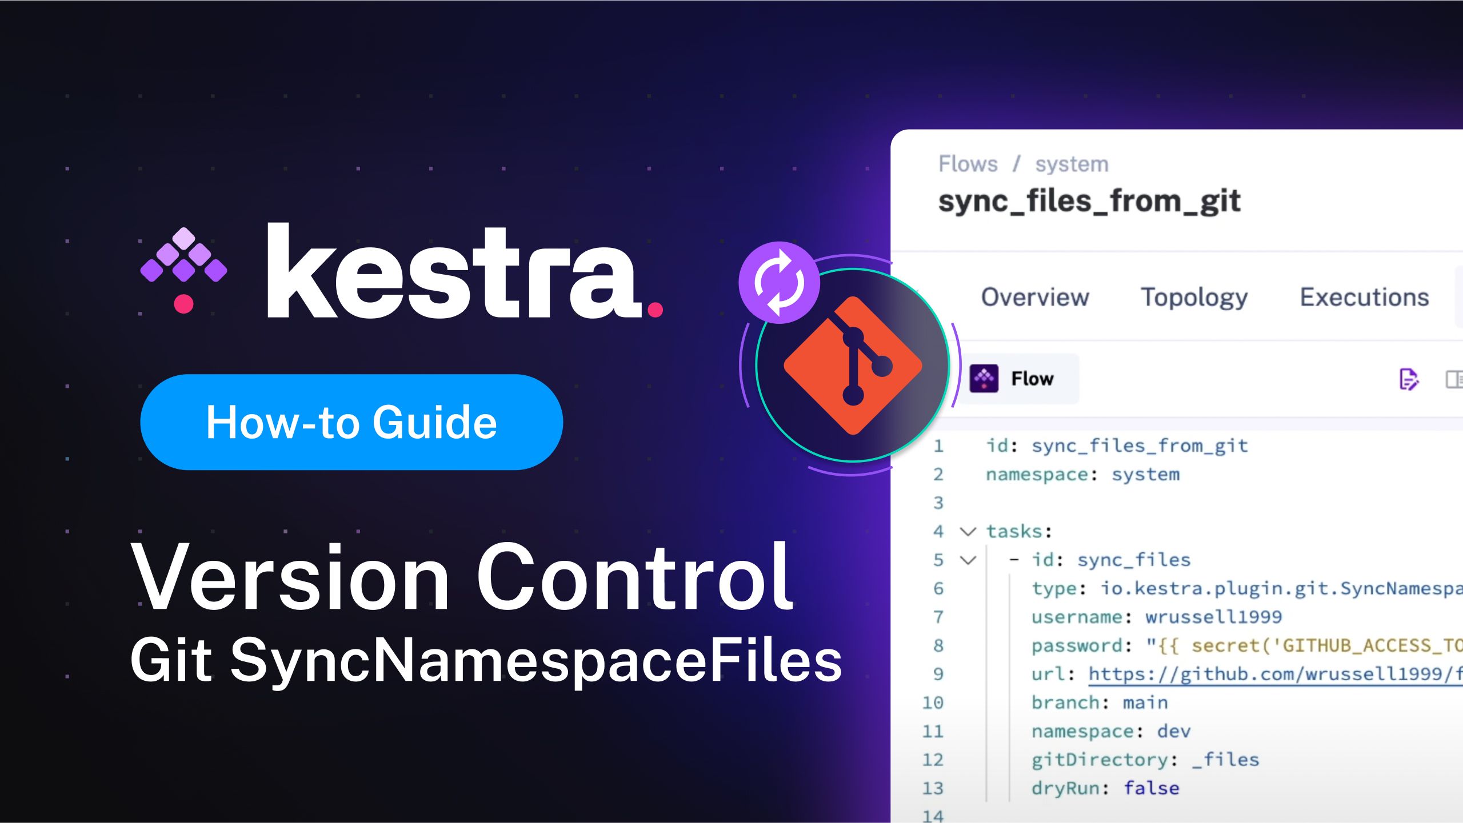
Task: Click the sync_files_from_git flow title
Action: [x=1089, y=201]
